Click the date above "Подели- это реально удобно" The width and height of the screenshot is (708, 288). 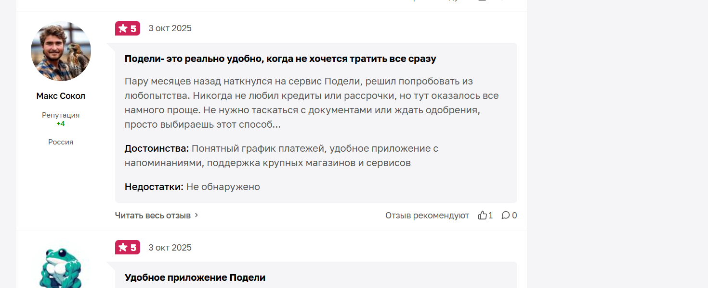pos(170,28)
